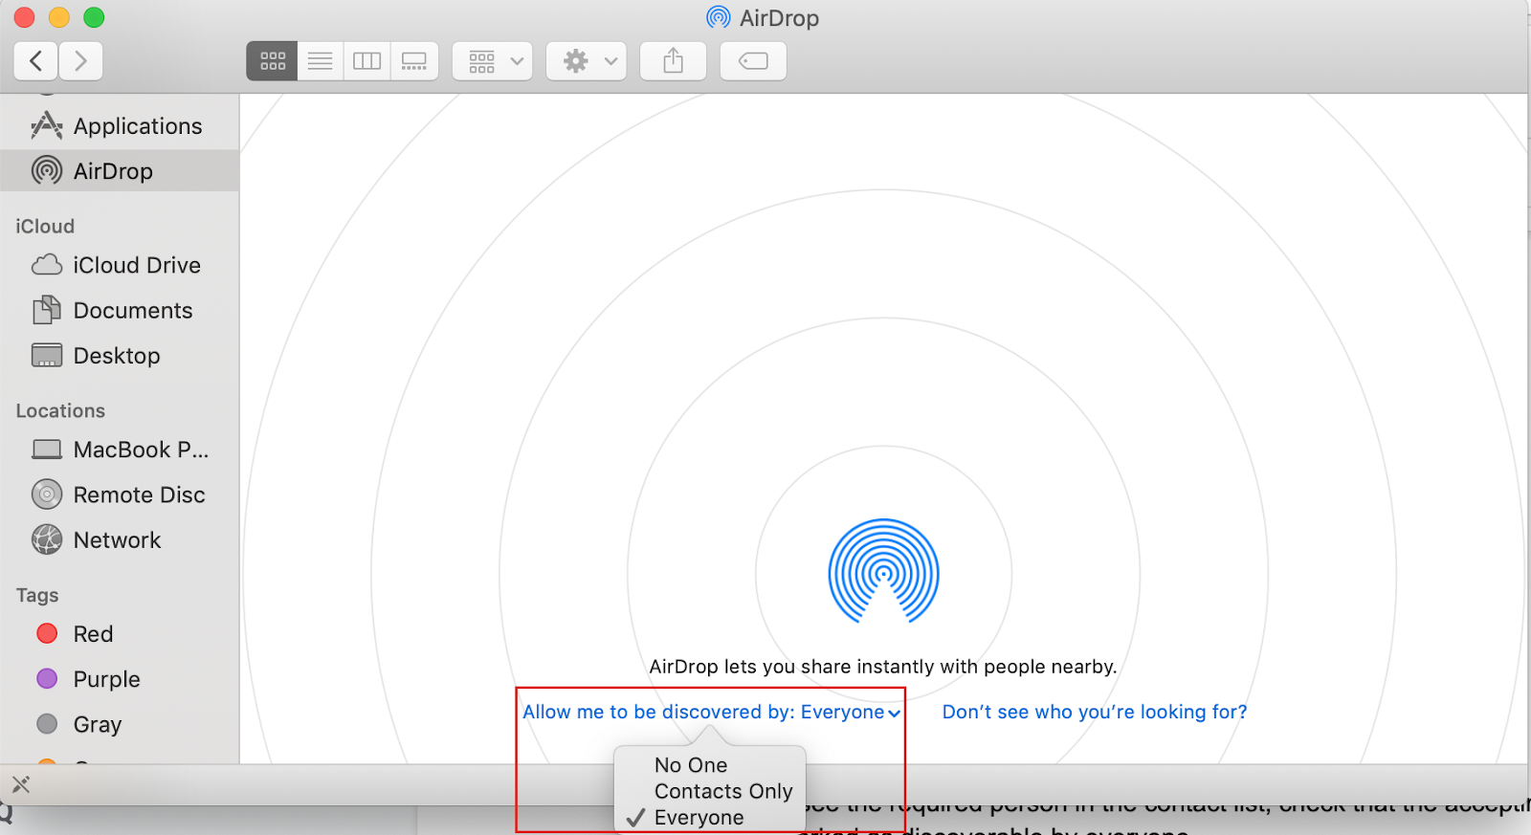Go back with the left arrow button

pyautogui.click(x=36, y=61)
